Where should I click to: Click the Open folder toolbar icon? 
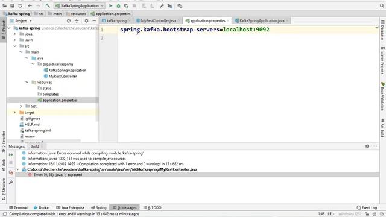4,5
